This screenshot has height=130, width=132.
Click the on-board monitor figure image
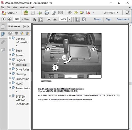pyautogui.click(x=71, y=56)
